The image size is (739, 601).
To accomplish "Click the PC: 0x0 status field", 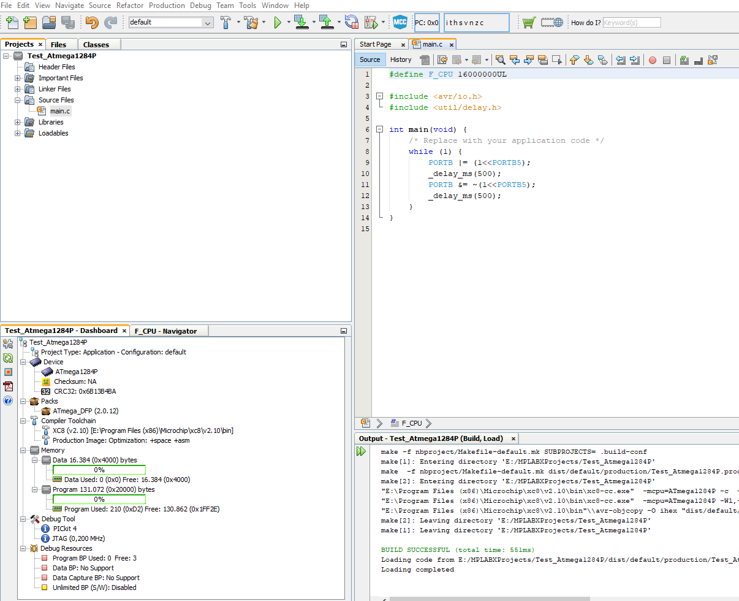I will coord(426,23).
